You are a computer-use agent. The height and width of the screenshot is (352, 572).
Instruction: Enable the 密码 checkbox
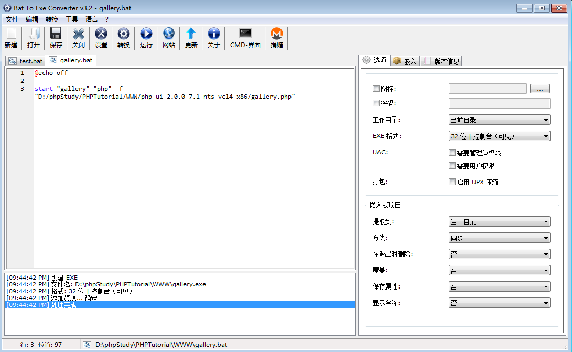(376, 103)
